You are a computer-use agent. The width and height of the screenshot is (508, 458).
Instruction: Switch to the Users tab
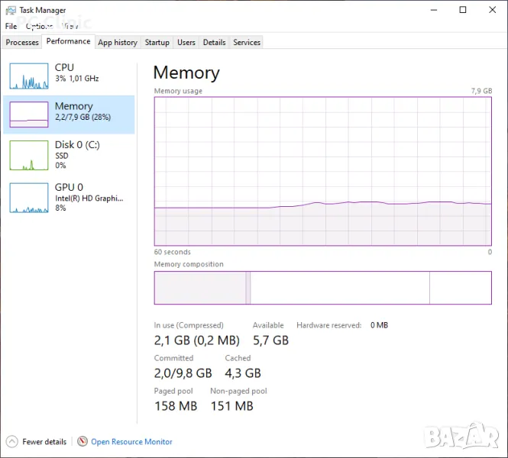click(x=186, y=43)
